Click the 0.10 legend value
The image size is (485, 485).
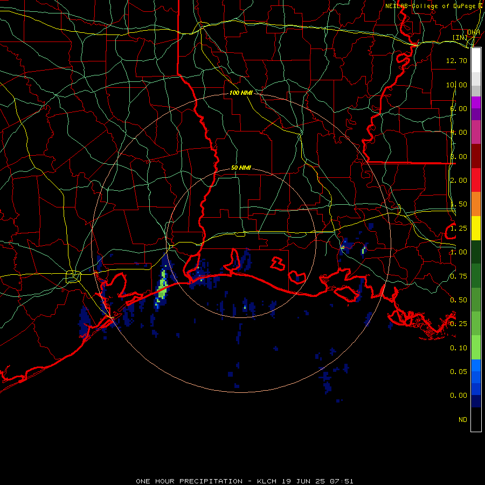tap(459, 348)
